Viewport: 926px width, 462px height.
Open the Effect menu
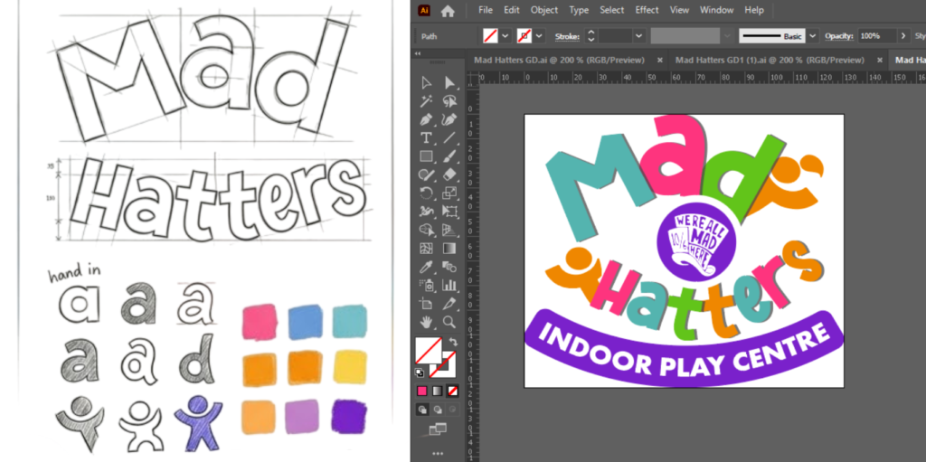pyautogui.click(x=647, y=10)
